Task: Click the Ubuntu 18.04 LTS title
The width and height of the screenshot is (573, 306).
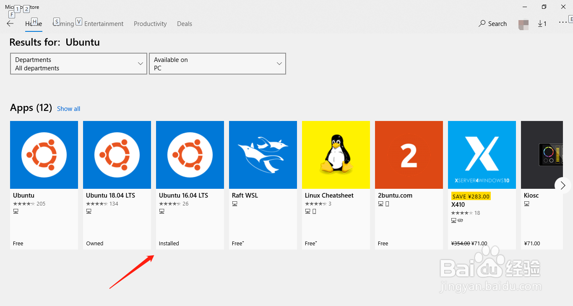Action: [110, 195]
